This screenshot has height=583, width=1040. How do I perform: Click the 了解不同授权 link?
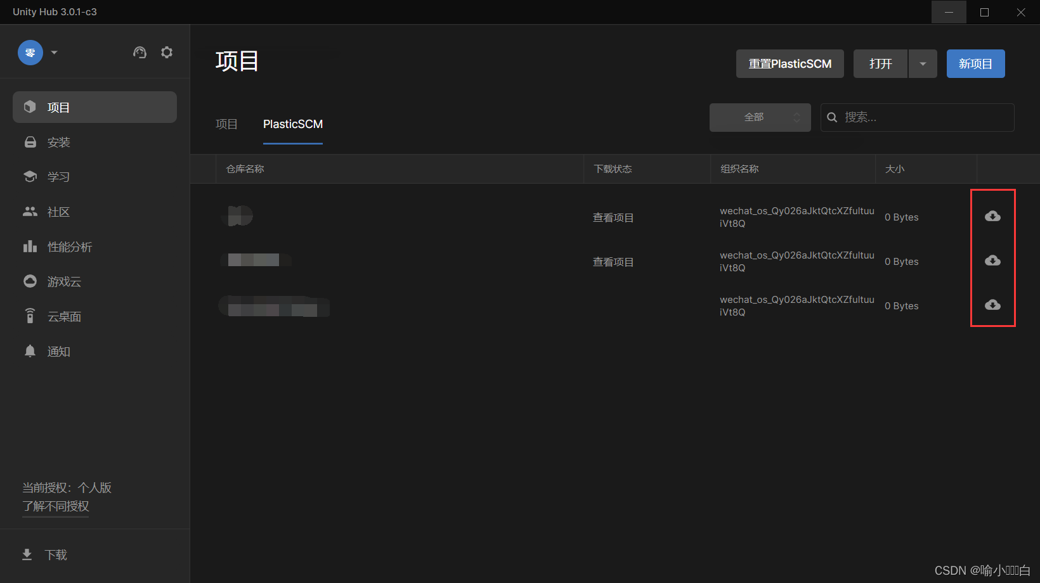(x=56, y=506)
